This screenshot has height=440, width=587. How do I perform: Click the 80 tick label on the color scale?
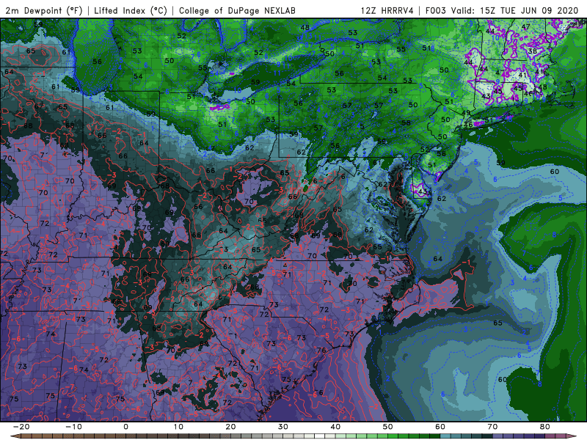(545, 427)
